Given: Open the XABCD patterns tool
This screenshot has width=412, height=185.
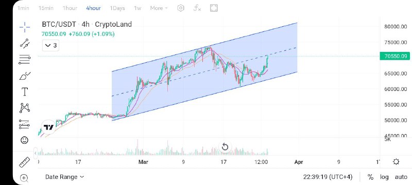Looking at the screenshot, I should click(x=24, y=108).
